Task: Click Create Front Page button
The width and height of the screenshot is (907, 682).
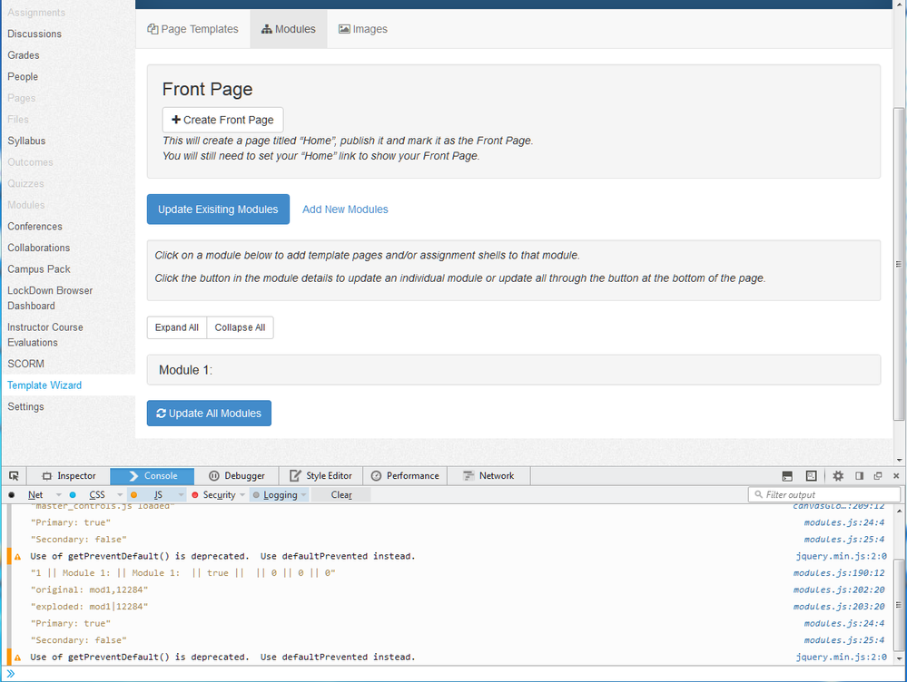Action: pyautogui.click(x=222, y=120)
